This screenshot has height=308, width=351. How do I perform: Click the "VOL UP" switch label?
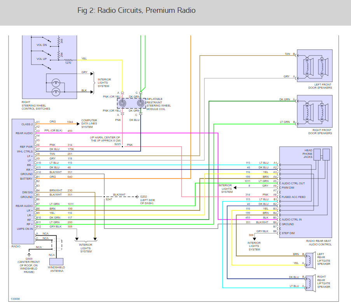[42, 59]
